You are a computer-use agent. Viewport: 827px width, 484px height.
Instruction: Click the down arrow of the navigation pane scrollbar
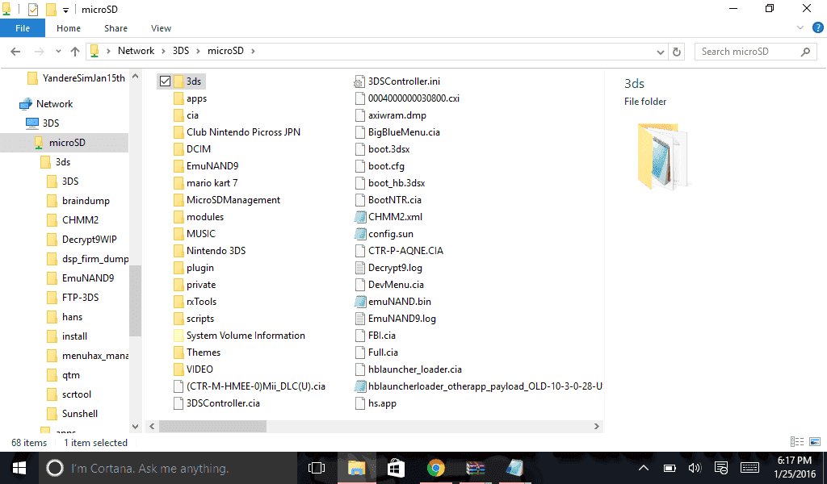[136, 427]
